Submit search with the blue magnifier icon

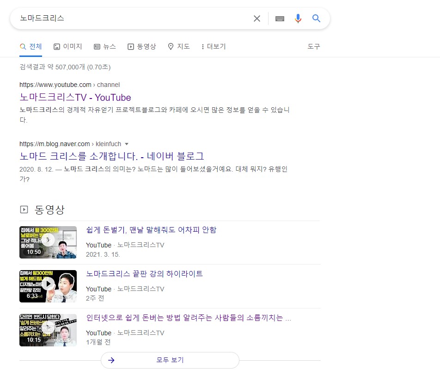(316, 18)
